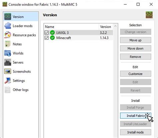Click the Move down button
This screenshot has width=158, height=138.
click(136, 48)
